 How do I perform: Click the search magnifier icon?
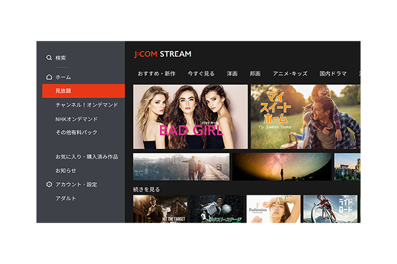pos(49,58)
